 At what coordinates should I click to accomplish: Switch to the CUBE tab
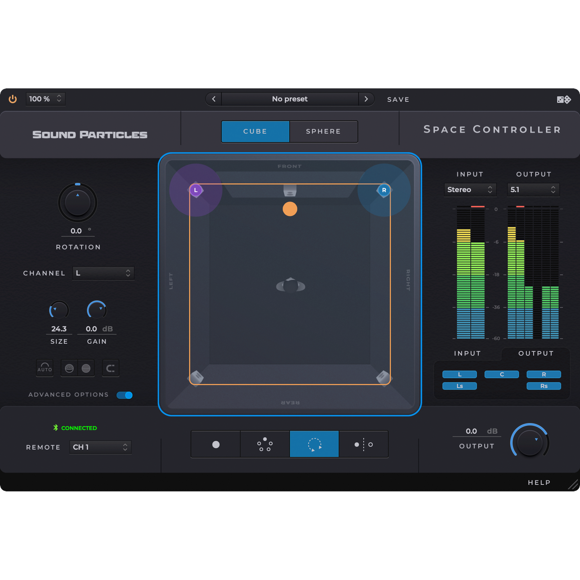(255, 131)
